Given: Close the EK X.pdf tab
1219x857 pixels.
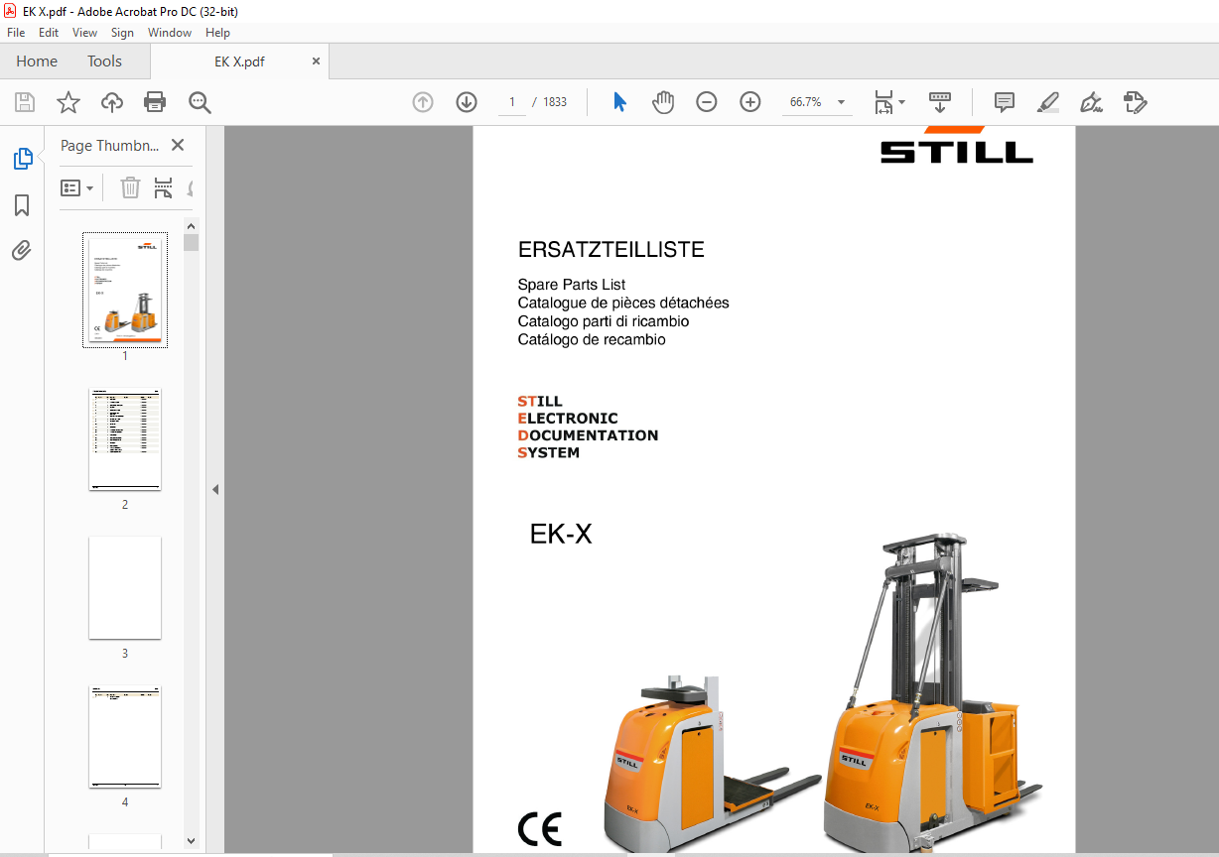Looking at the screenshot, I should click(x=317, y=61).
